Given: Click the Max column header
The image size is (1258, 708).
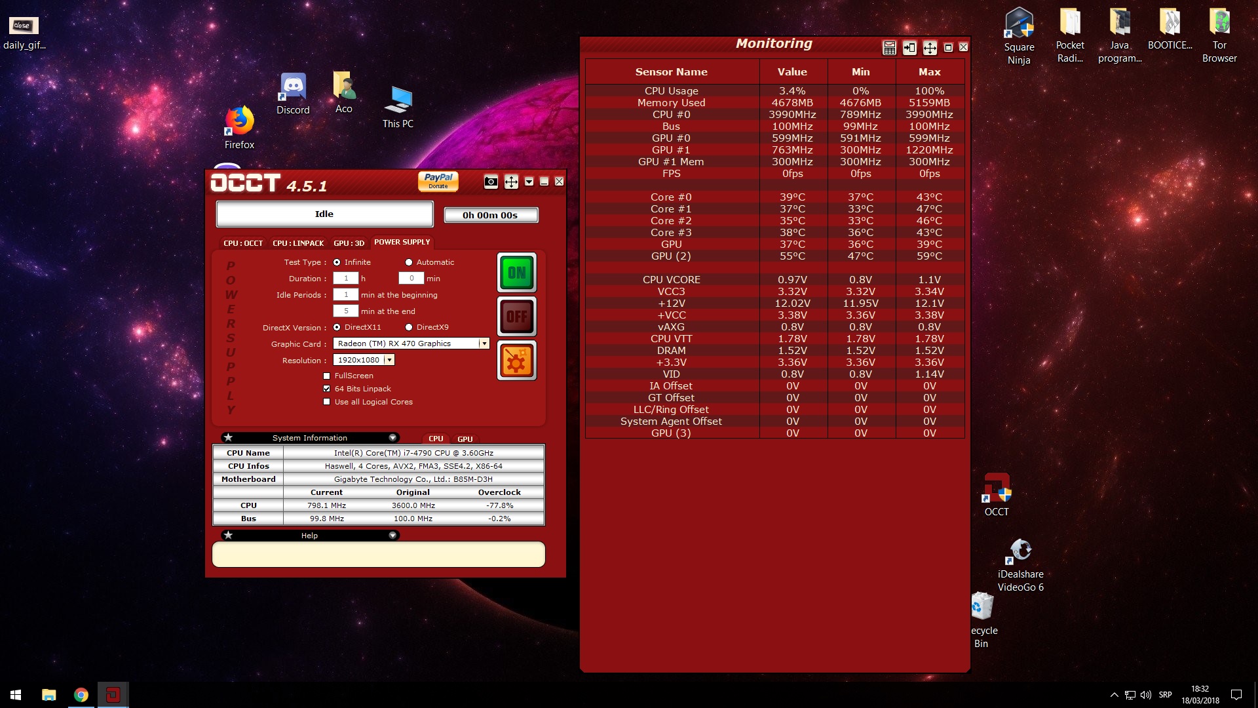Looking at the screenshot, I should [x=930, y=72].
